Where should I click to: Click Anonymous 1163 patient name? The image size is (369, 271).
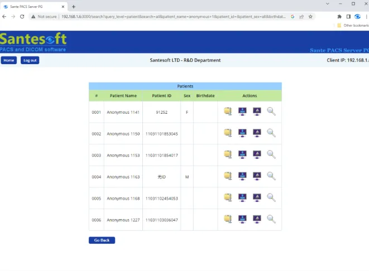pos(123,177)
